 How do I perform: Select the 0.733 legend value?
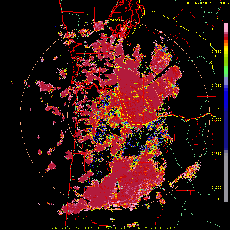pos(216,86)
